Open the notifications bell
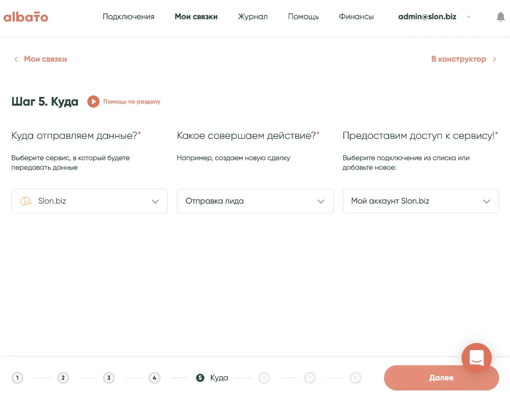This screenshot has height=394, width=510. coord(501,17)
